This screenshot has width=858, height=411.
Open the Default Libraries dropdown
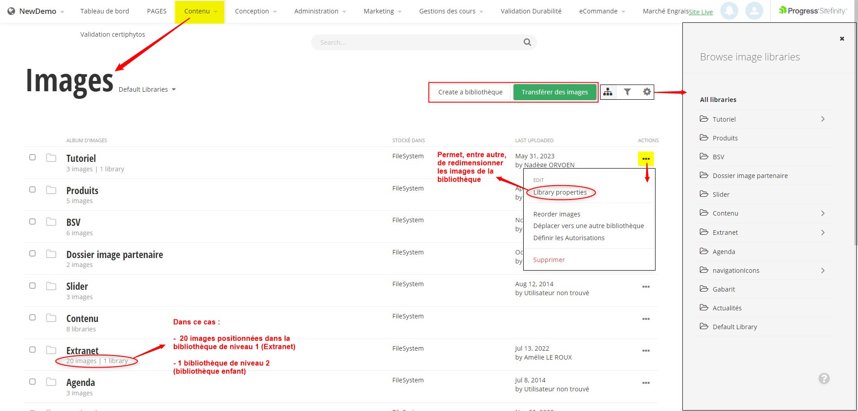147,89
